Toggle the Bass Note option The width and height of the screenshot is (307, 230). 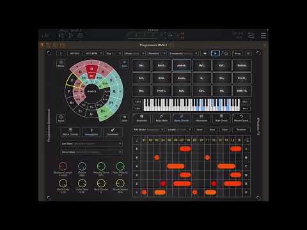162,118
